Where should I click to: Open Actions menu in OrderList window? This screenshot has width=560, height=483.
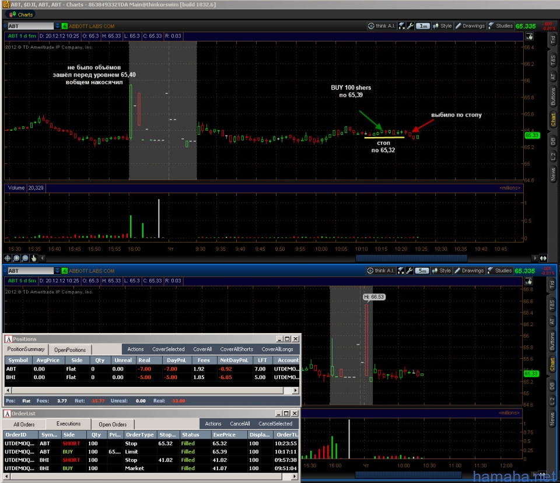tap(213, 423)
